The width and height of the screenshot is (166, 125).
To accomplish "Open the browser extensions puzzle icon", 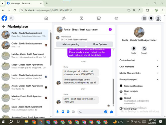I will click(x=148, y=10).
